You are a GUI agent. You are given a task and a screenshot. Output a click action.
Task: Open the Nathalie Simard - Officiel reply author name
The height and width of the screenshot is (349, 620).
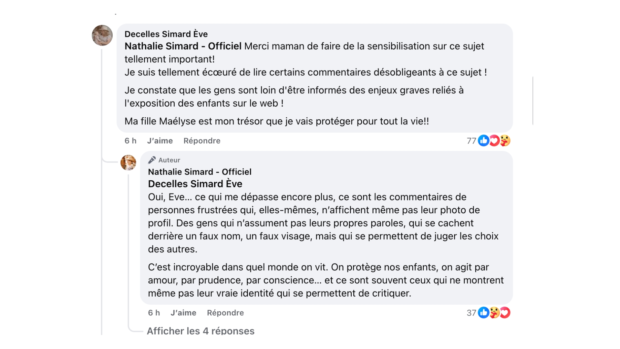point(200,172)
